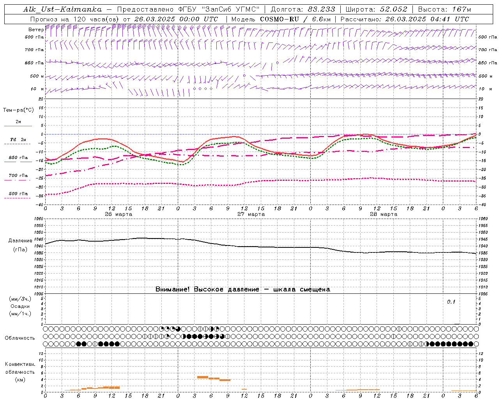
Task: Click the 'Конвективн.' label
Action: (x=20, y=364)
